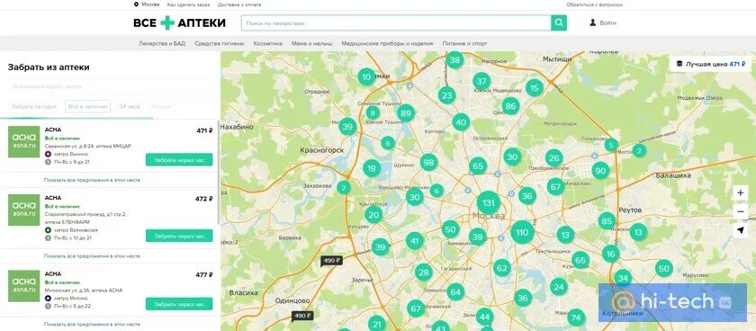Click the Москва location pin icon
This screenshot has height=331, width=756.
136,4
